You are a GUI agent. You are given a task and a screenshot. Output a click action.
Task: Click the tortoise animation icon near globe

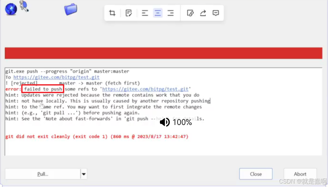(24, 6)
